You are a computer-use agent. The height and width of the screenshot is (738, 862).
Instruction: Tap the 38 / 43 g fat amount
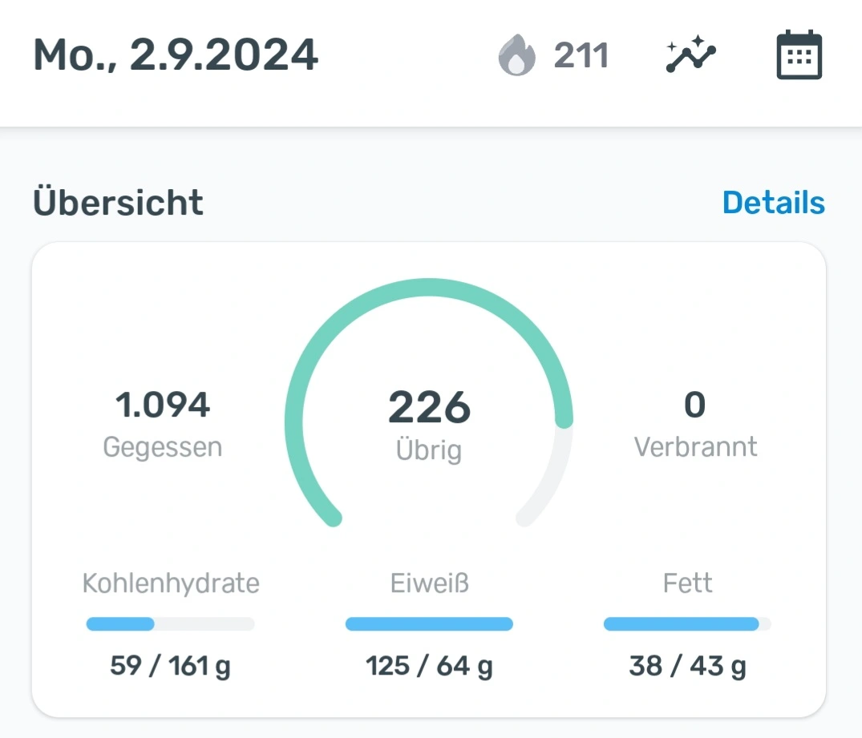[x=687, y=666]
